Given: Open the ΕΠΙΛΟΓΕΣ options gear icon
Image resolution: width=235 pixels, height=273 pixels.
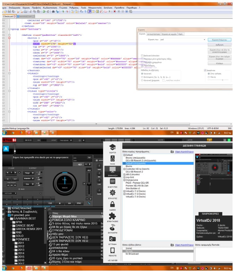Looking at the screenshot, I should tap(112, 193).
